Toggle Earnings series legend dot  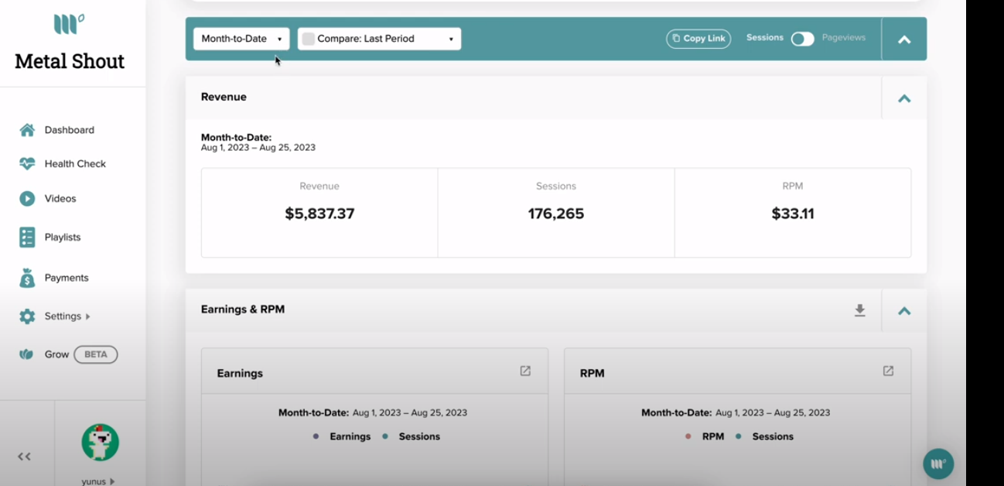coord(316,436)
